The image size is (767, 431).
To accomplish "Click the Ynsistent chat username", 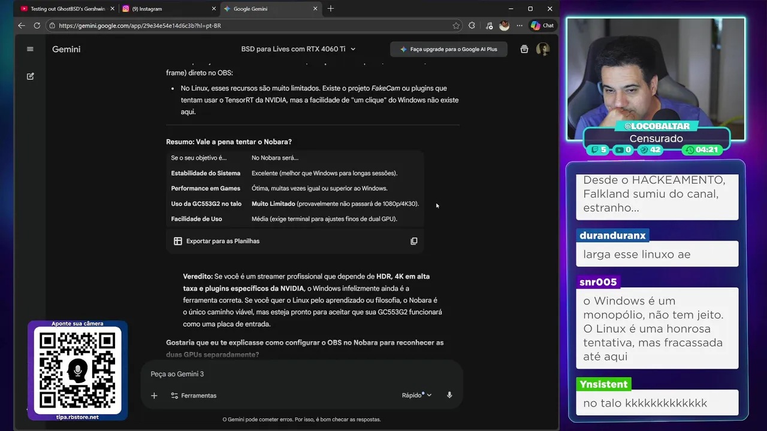I will pos(603,384).
